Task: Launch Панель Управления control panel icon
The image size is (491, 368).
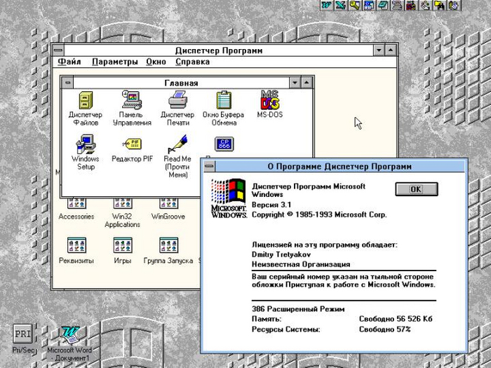Action: click(132, 100)
